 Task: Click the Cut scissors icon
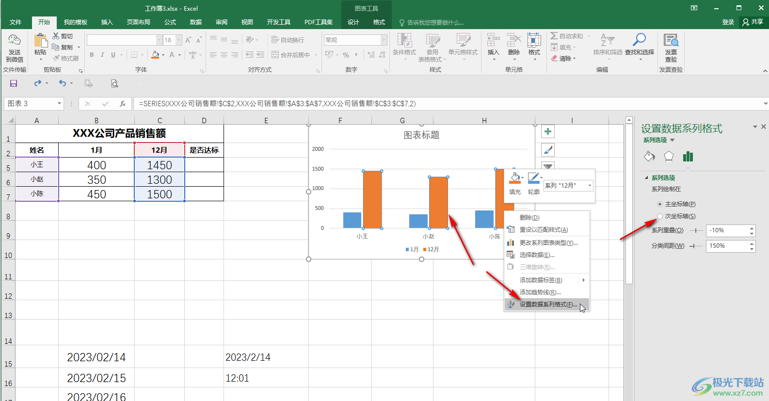(56, 36)
